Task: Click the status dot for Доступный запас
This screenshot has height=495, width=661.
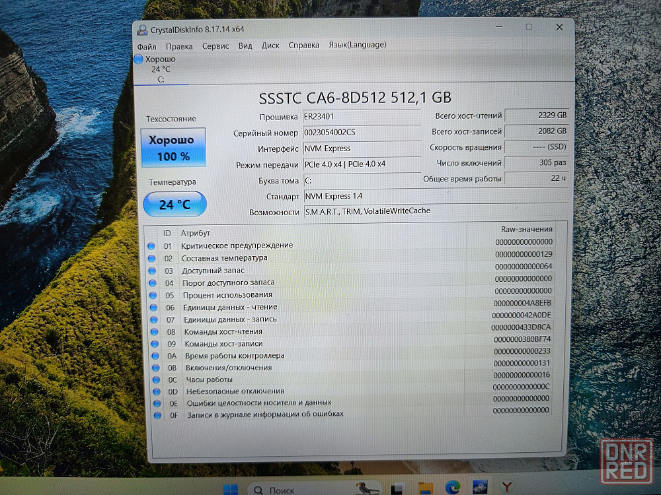Action: pos(152,271)
